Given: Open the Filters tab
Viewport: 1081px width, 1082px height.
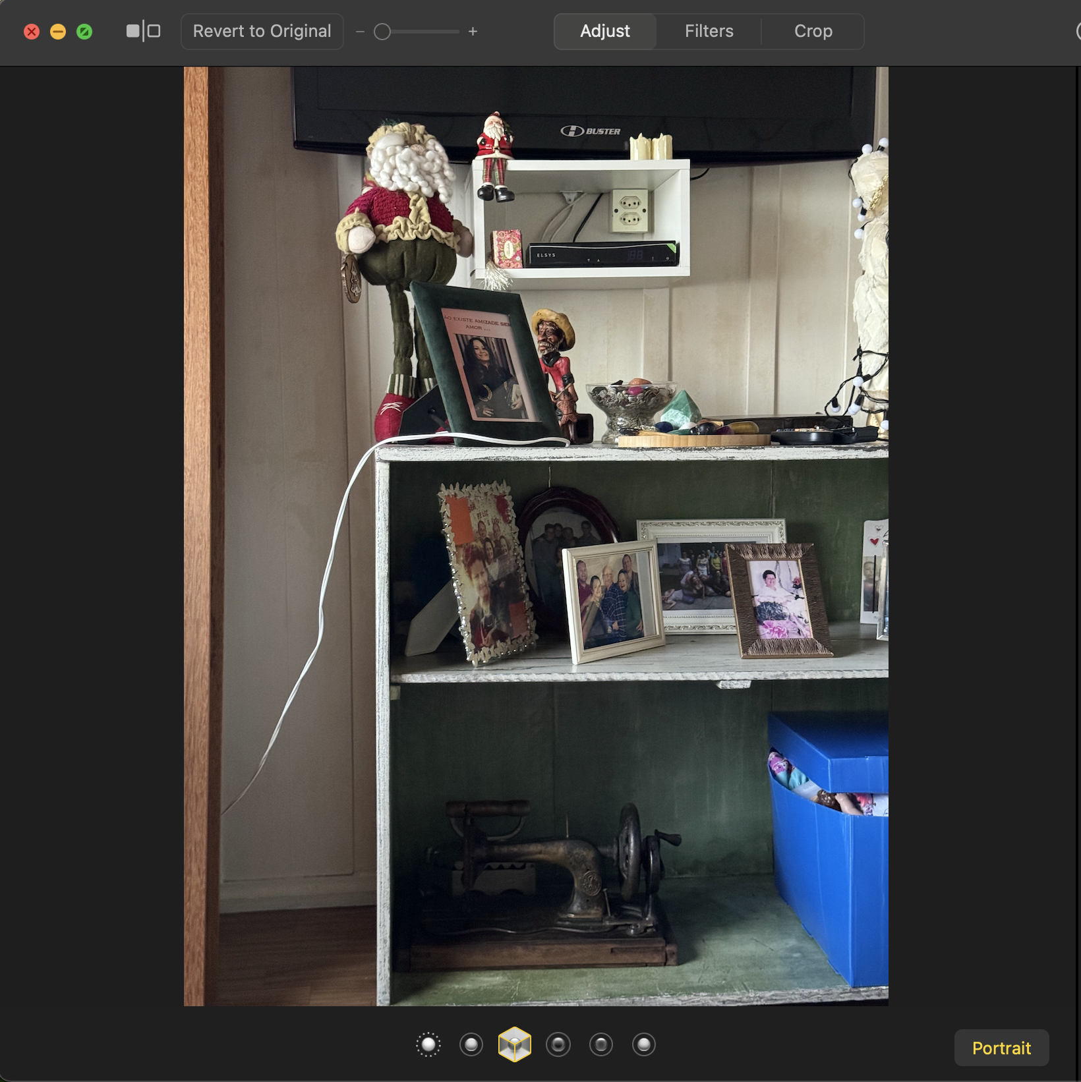Looking at the screenshot, I should [709, 31].
